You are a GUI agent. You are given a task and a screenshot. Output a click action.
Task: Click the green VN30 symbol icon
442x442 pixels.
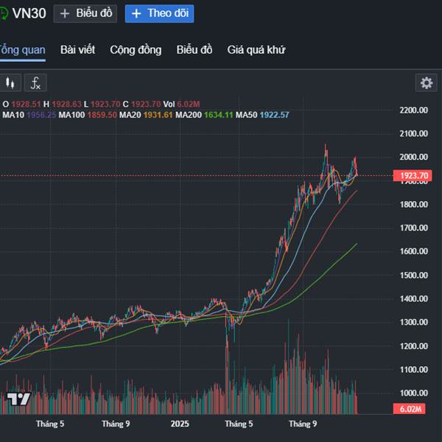click(x=4, y=13)
